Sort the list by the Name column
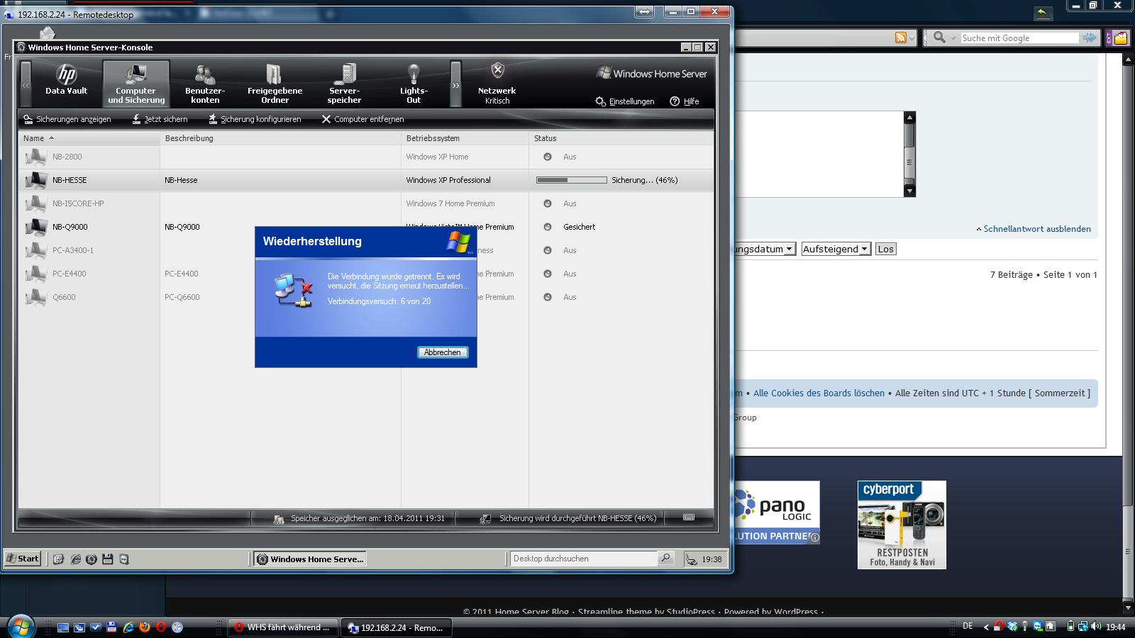The image size is (1135, 638). [89, 138]
